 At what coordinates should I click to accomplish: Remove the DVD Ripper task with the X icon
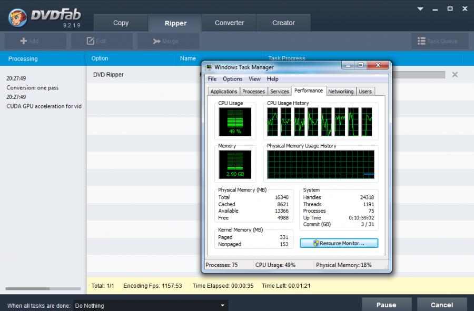pyautogui.click(x=455, y=75)
